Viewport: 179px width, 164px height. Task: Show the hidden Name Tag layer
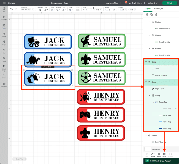(x=176, y=109)
